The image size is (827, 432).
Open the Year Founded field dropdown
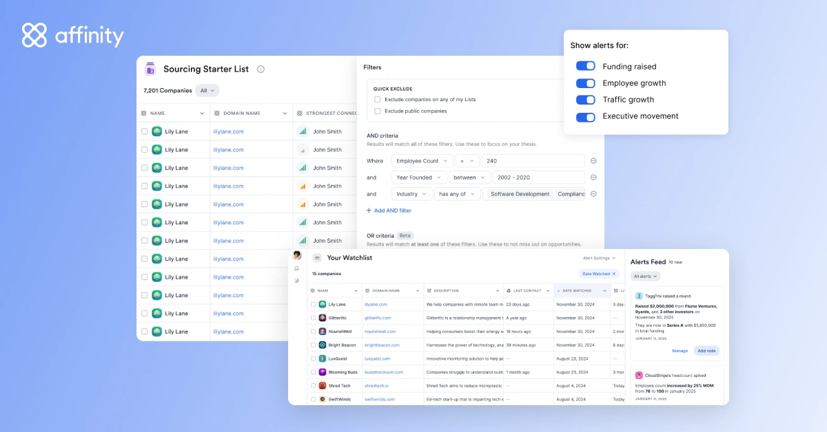(x=419, y=177)
